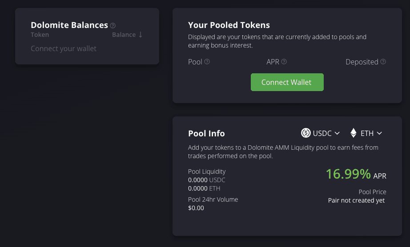Click the Deposited column help icon
The width and height of the screenshot is (410, 247).
pos(383,62)
